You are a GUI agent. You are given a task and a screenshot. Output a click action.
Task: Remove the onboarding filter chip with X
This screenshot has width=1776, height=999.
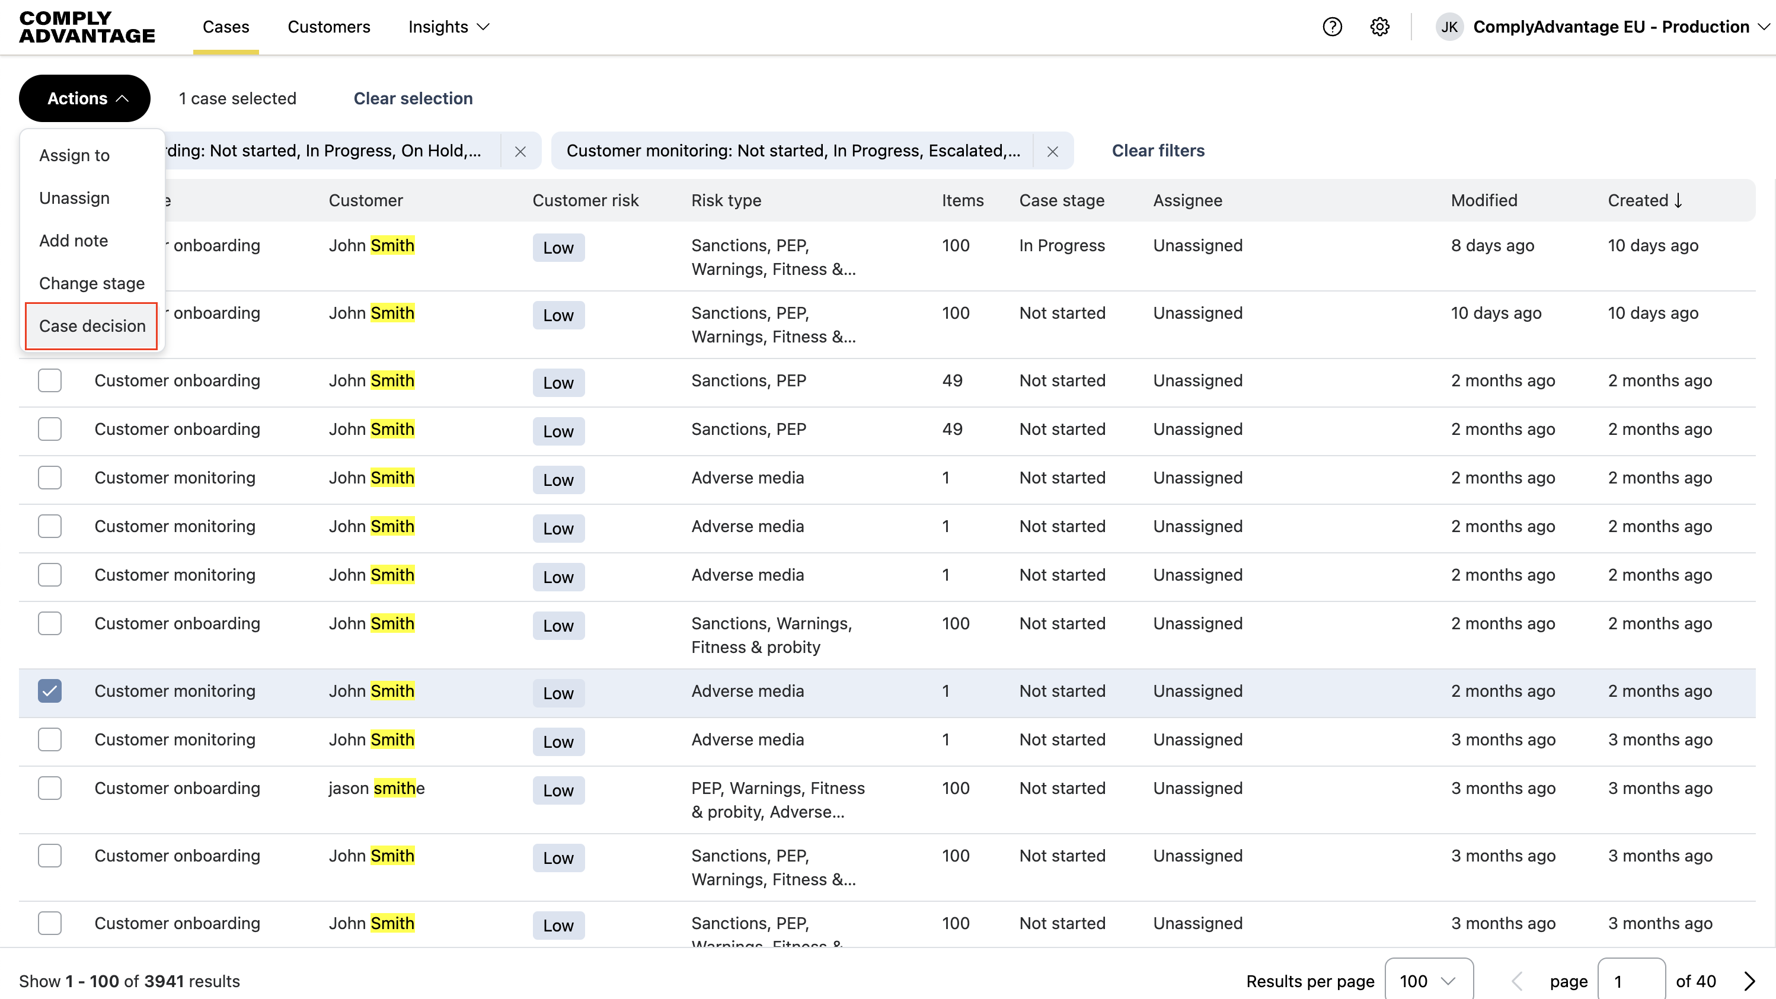[520, 151]
